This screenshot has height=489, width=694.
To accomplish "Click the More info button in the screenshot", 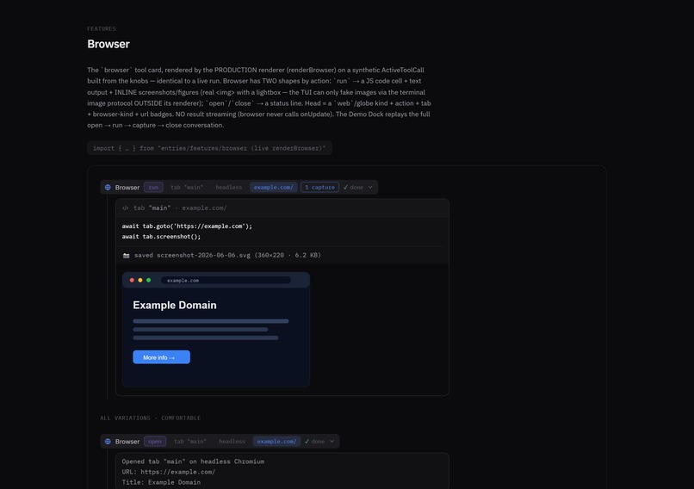I will coord(162,357).
